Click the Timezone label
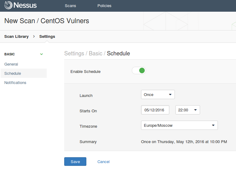This screenshot has width=236, height=176. [x=88, y=126]
